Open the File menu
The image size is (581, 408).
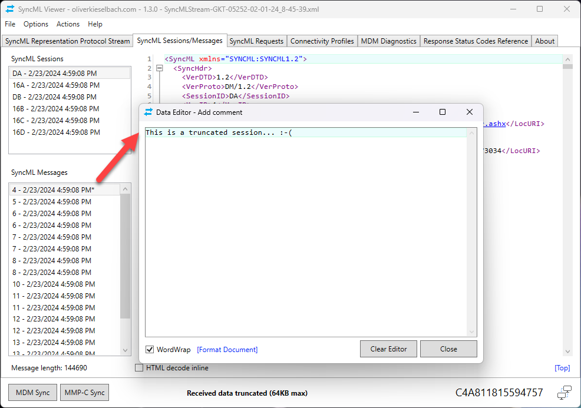9,24
